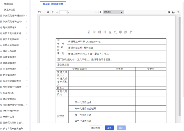This screenshot has width=184, height=131.
Task: Check the 针对通知书 checkbox in the form
Action: [x=61, y=60]
